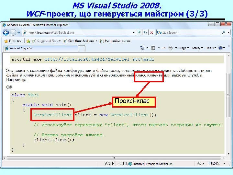Click the vertical scrollbar thumb
This screenshot has height=175, width=233.
228,95
